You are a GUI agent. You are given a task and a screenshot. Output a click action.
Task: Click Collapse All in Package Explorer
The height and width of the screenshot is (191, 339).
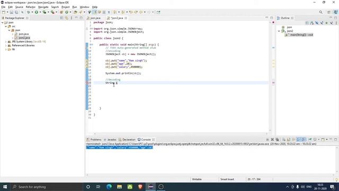(x=61, y=18)
